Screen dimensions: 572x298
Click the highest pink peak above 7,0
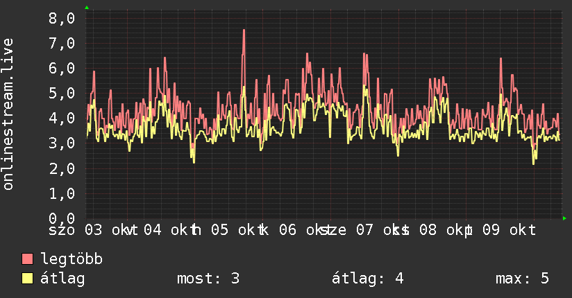coord(244,31)
